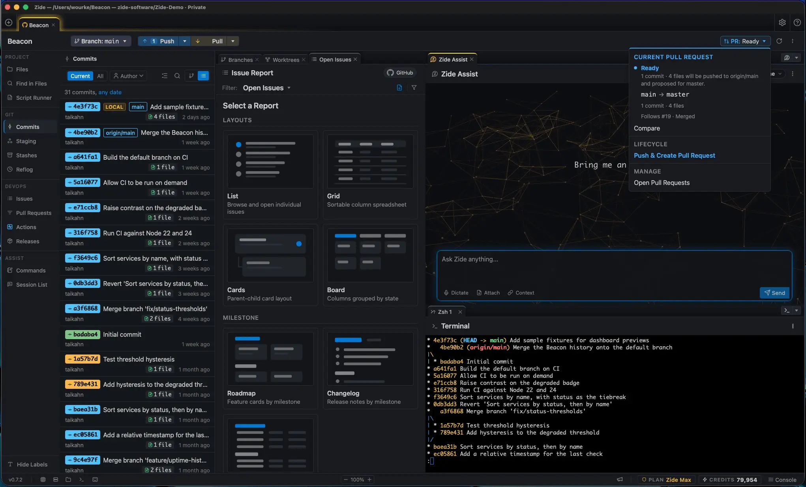Click the refresh icon beside PR: Ready
806x487 pixels.
(x=779, y=41)
